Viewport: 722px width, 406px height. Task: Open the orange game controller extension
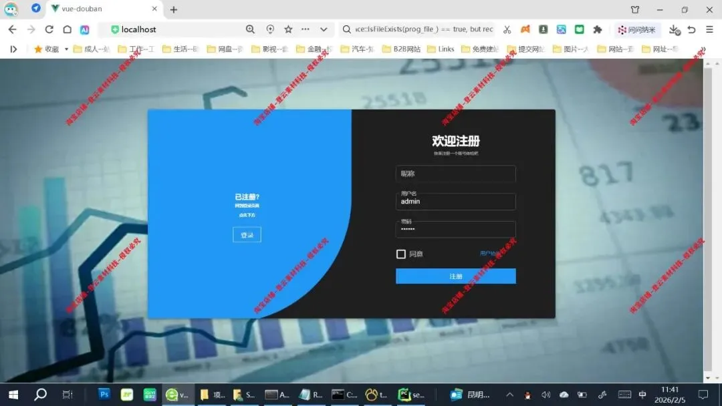[x=525, y=29]
